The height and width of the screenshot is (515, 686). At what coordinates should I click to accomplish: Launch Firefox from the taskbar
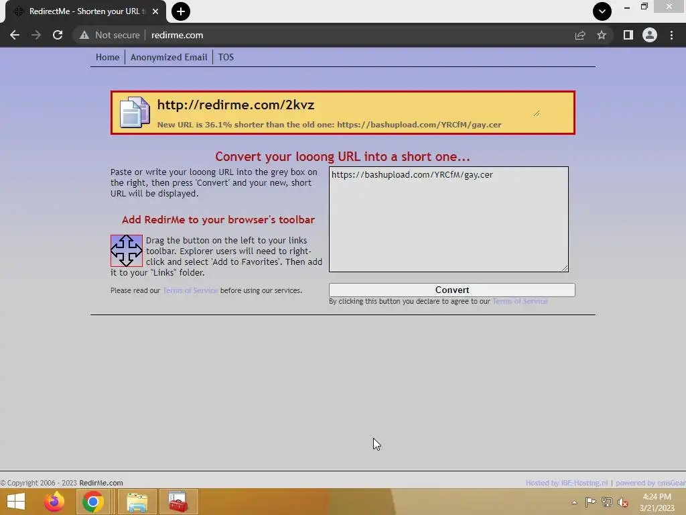[x=54, y=502]
